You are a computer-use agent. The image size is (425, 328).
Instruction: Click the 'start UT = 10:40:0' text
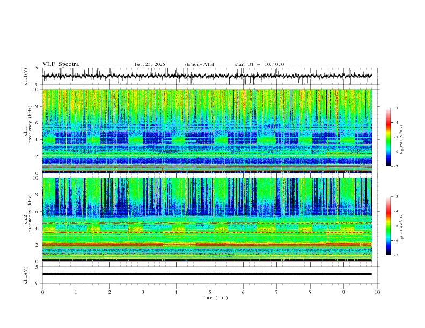(x=259, y=64)
